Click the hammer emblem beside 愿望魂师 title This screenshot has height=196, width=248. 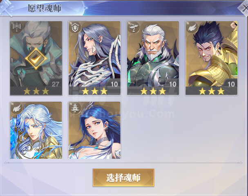[x=6, y=8]
